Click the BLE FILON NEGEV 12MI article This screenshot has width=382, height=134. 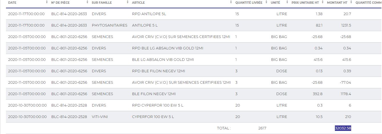154,94
